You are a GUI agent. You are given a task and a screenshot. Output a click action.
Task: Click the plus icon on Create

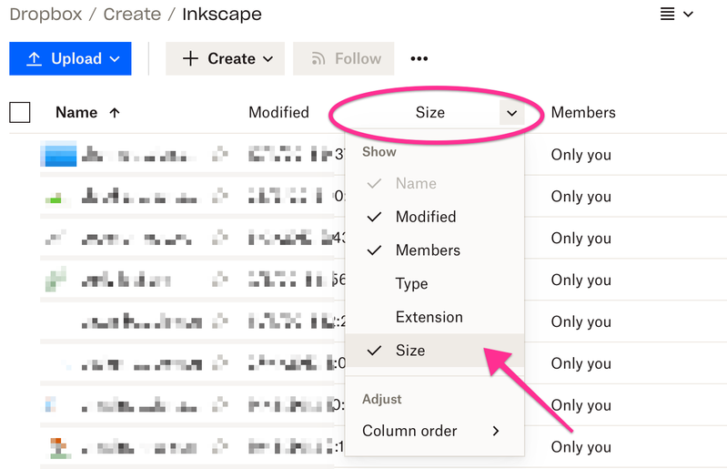190,58
